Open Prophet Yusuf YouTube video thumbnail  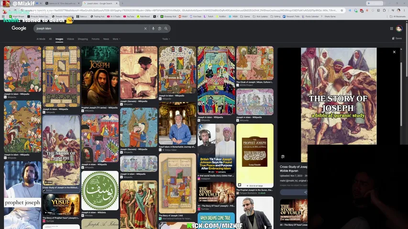[61, 204]
